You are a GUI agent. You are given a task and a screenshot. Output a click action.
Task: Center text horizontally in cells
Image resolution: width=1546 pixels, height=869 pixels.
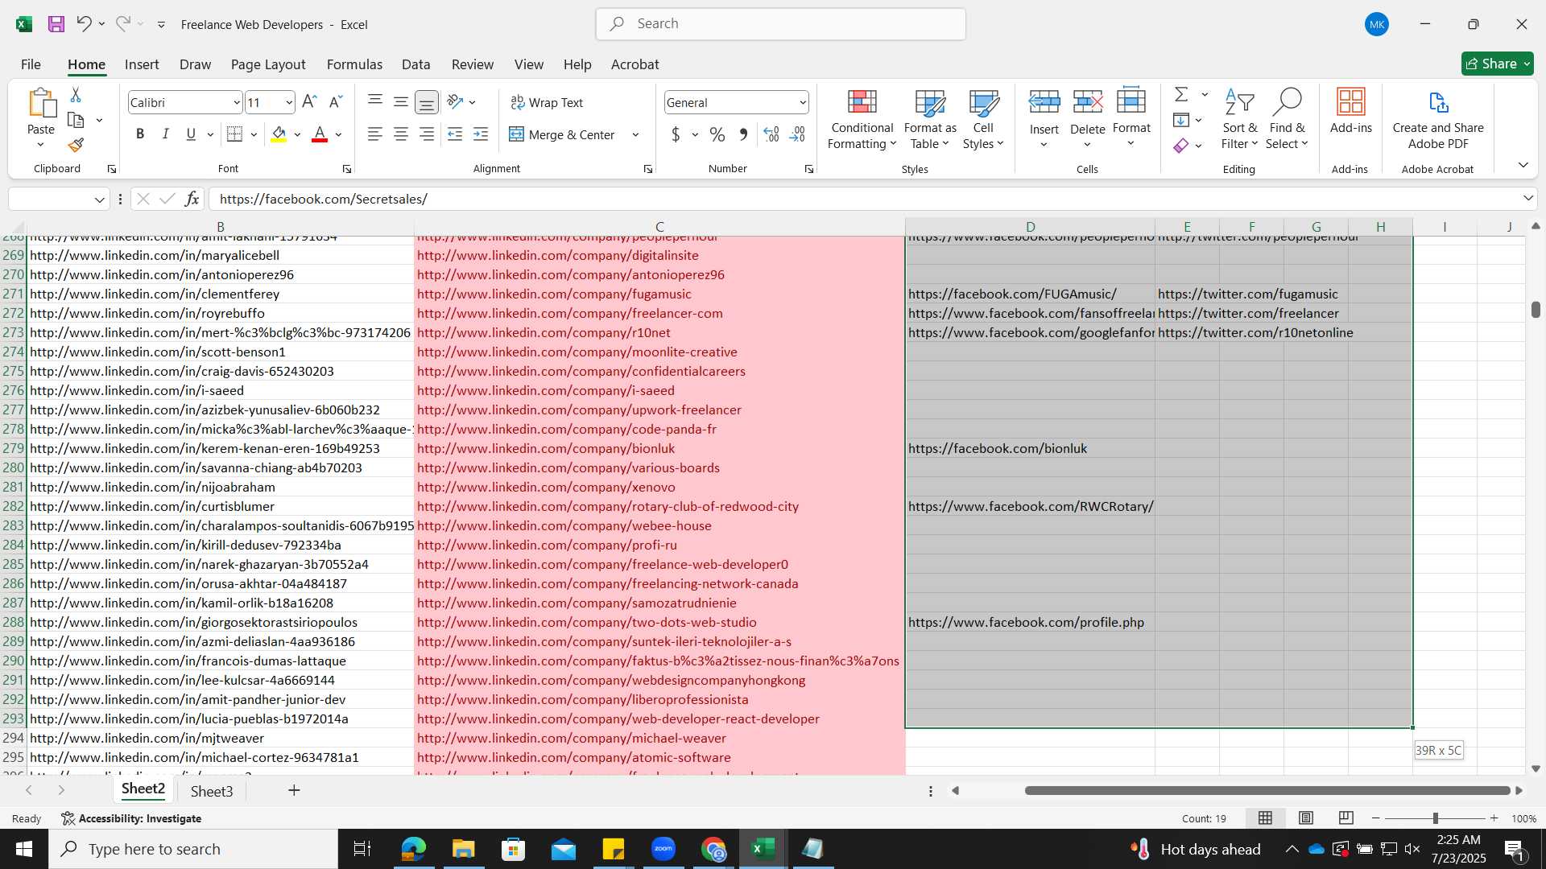tap(401, 134)
